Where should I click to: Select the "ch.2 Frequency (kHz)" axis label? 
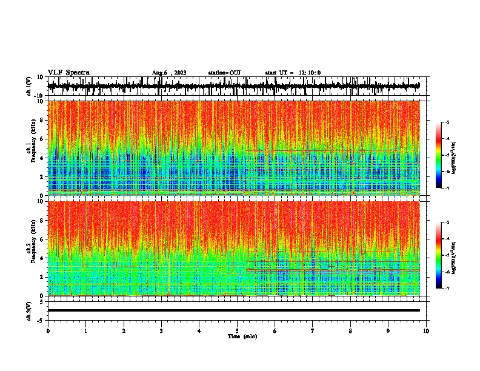[x=32, y=241]
